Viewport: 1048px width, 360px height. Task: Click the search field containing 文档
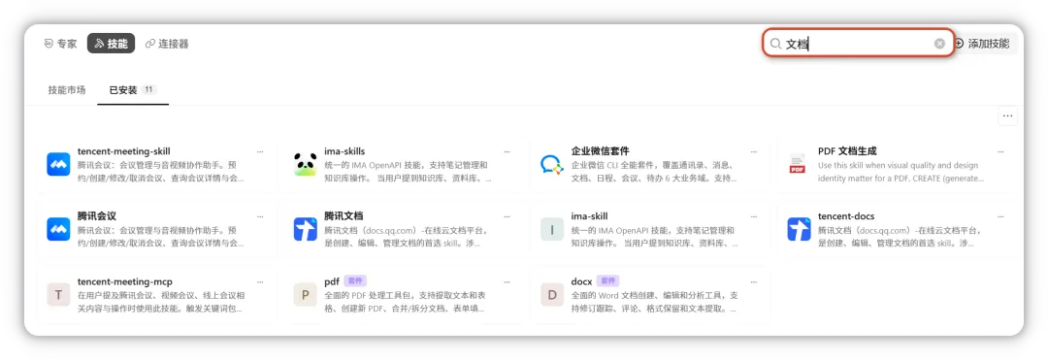click(858, 44)
